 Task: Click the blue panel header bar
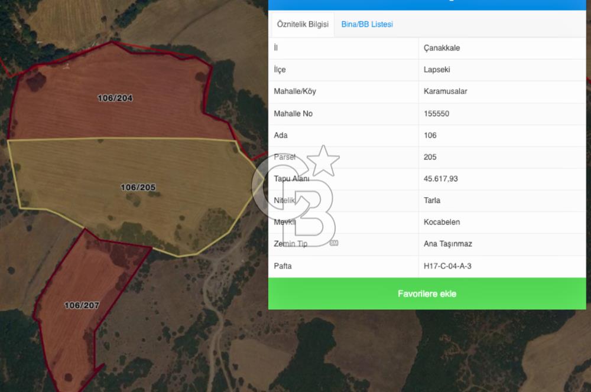(x=427, y=5)
